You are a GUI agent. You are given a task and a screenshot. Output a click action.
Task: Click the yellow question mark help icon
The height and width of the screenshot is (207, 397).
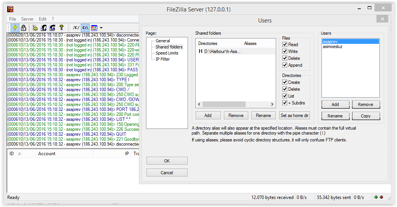click(x=61, y=28)
